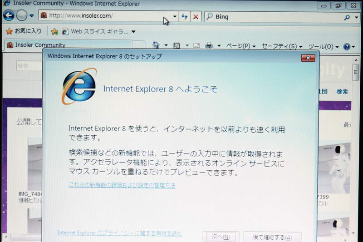Expand the Web スライス ギャラリー dropdown arrow
The height and width of the screenshot is (242, 363).
point(133,32)
